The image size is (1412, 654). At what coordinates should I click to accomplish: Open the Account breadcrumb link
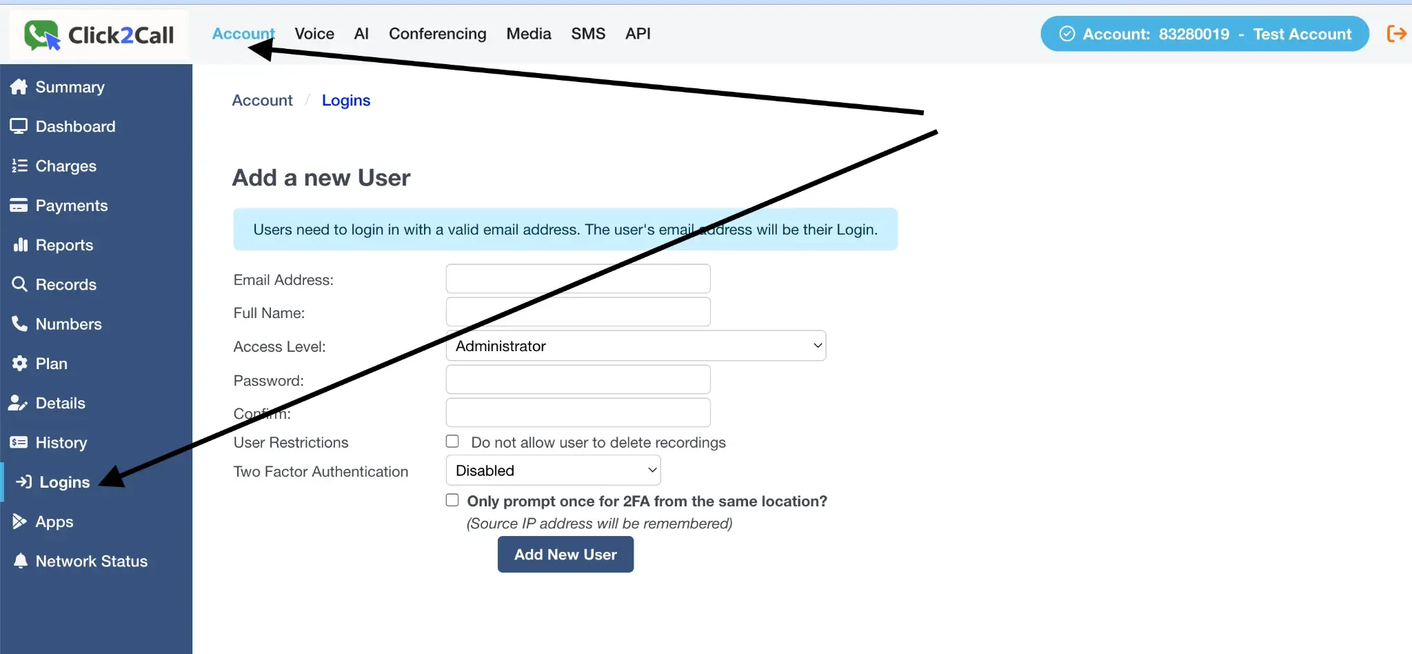point(262,100)
